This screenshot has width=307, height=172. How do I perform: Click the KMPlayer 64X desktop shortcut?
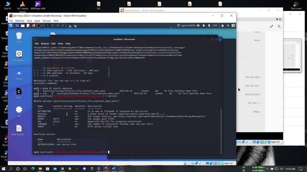point(38,5)
